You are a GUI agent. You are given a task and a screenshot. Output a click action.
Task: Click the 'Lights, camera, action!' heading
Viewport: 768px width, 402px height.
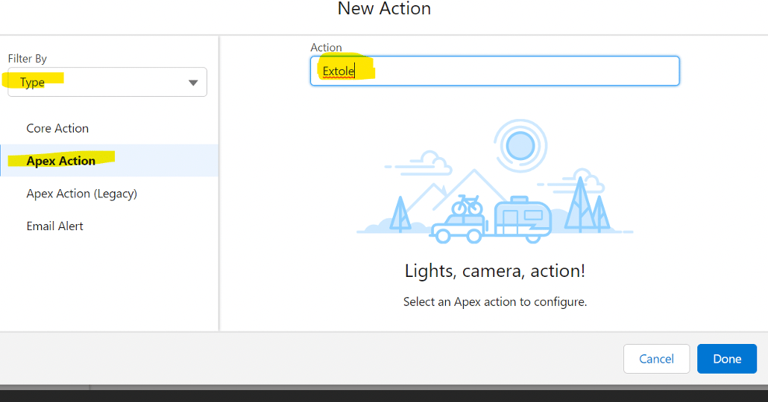coord(494,270)
